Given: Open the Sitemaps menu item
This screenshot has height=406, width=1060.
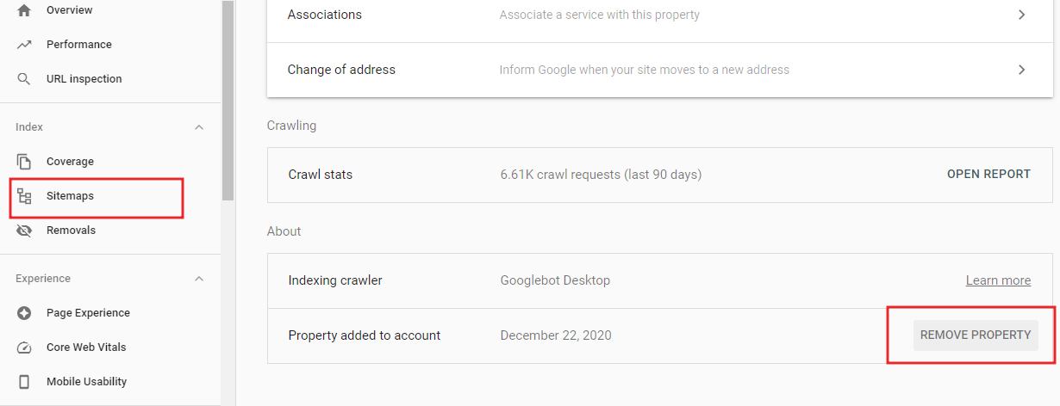Looking at the screenshot, I should [71, 196].
